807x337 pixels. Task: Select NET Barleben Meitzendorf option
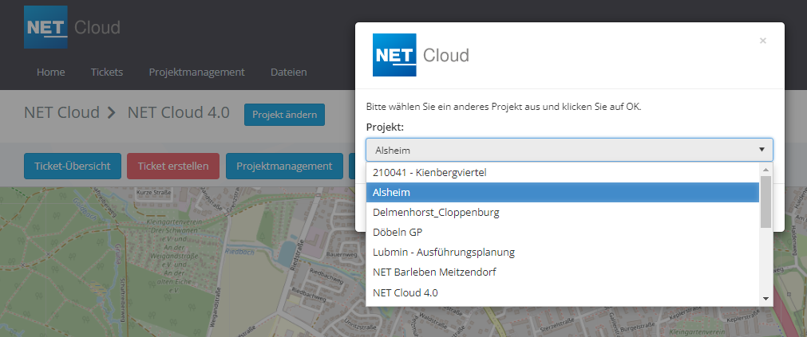[563, 272]
